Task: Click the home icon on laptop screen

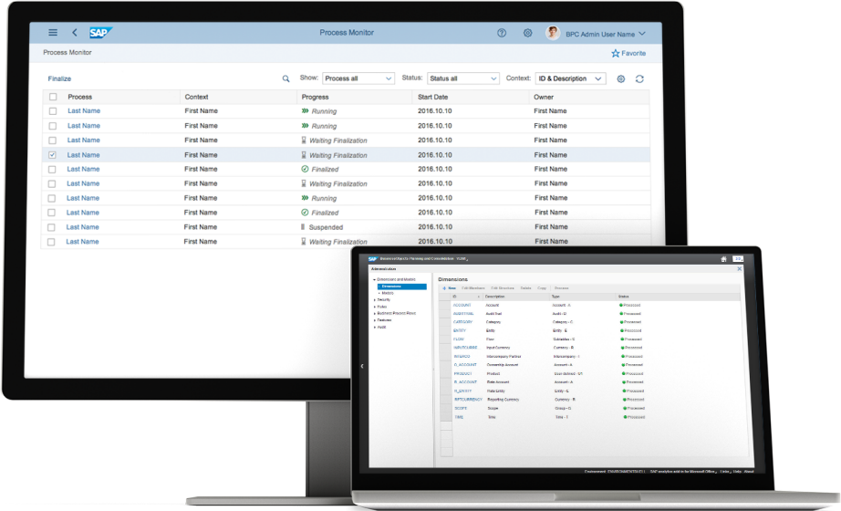Action: (723, 259)
